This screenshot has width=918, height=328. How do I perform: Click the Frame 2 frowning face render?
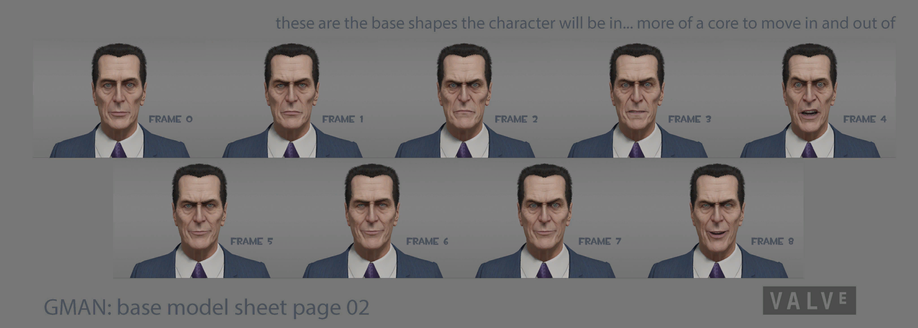[464, 100]
